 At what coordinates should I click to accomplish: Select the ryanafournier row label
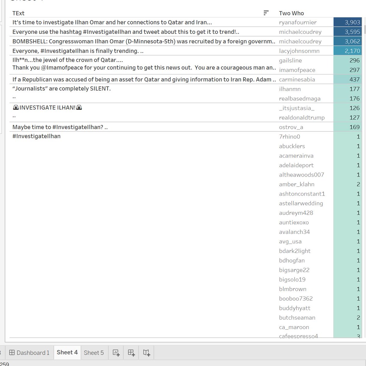pos(298,22)
